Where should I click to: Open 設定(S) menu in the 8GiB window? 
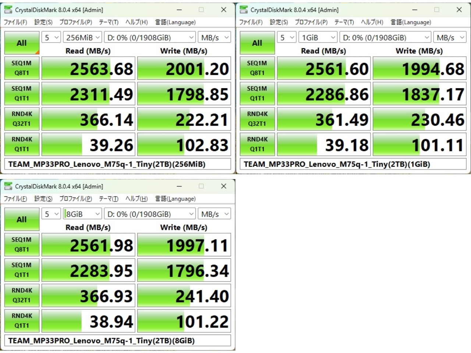click(x=43, y=199)
